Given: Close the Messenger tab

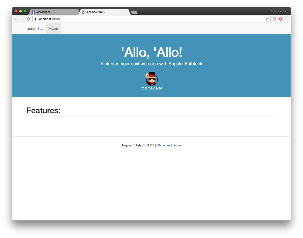Looking at the screenshot, I should coord(77,12).
